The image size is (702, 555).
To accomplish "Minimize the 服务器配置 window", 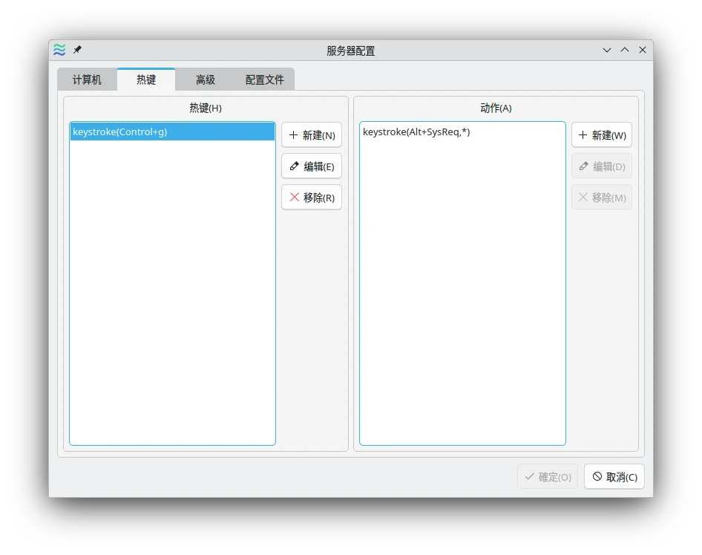I will point(607,51).
